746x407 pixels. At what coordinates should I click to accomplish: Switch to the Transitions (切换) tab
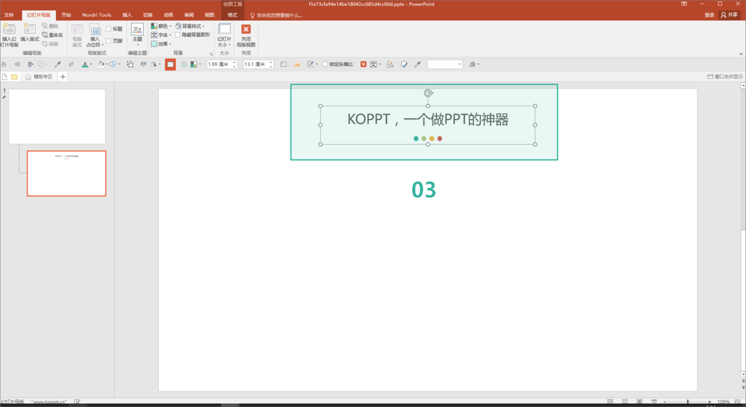(148, 15)
